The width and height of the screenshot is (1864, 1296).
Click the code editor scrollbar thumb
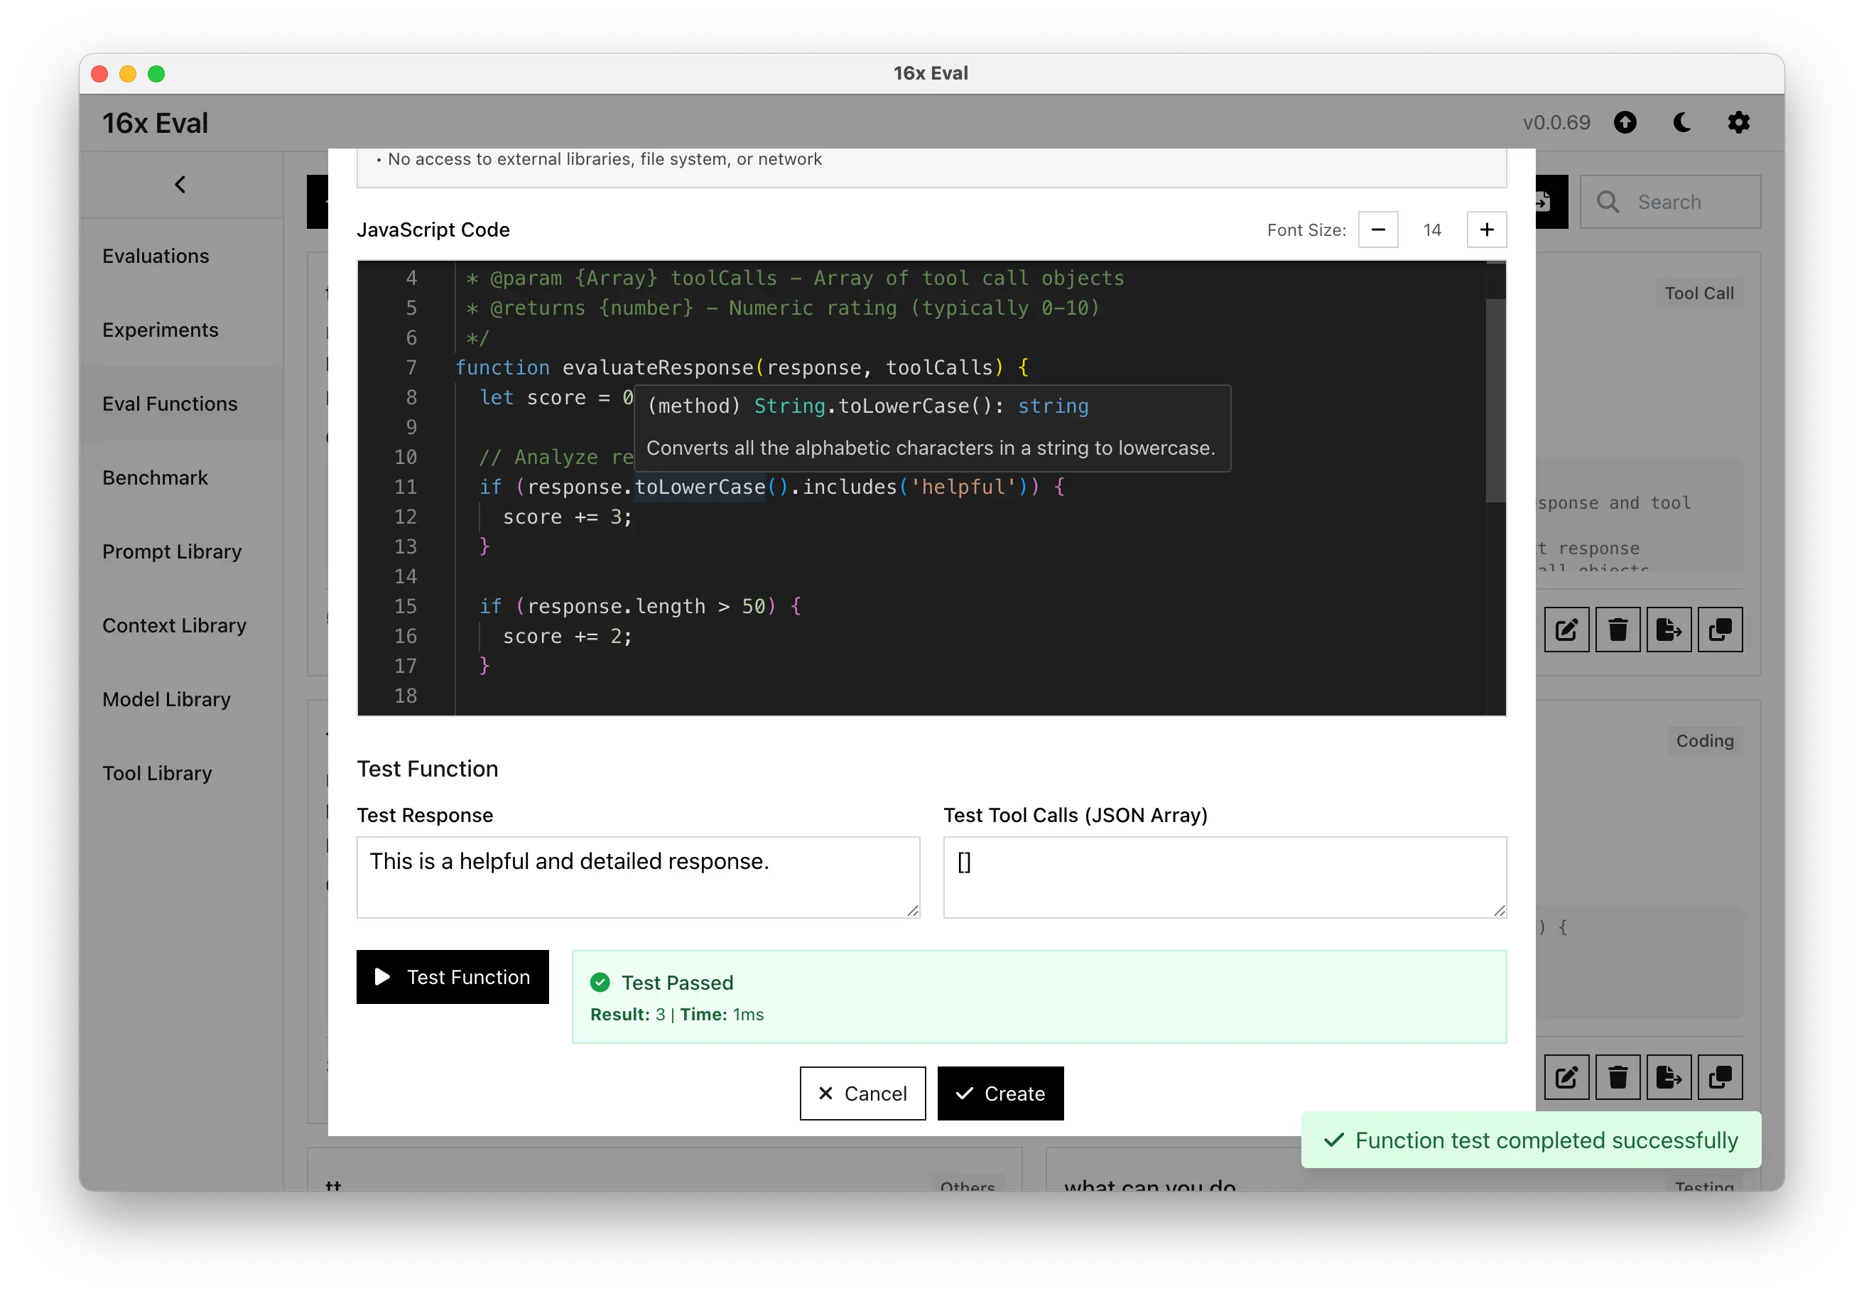1495,400
